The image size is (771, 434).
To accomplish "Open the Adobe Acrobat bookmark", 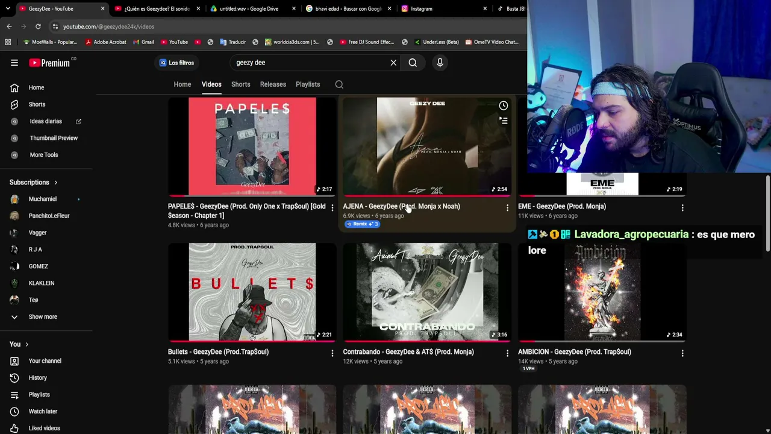I will coord(106,42).
